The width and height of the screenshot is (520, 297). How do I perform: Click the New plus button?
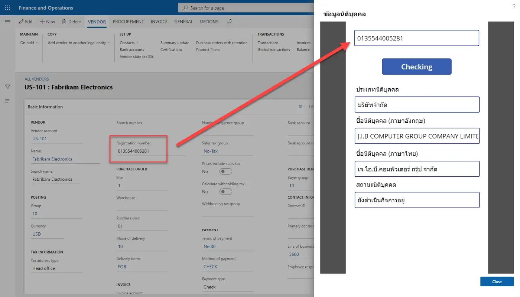48,22
